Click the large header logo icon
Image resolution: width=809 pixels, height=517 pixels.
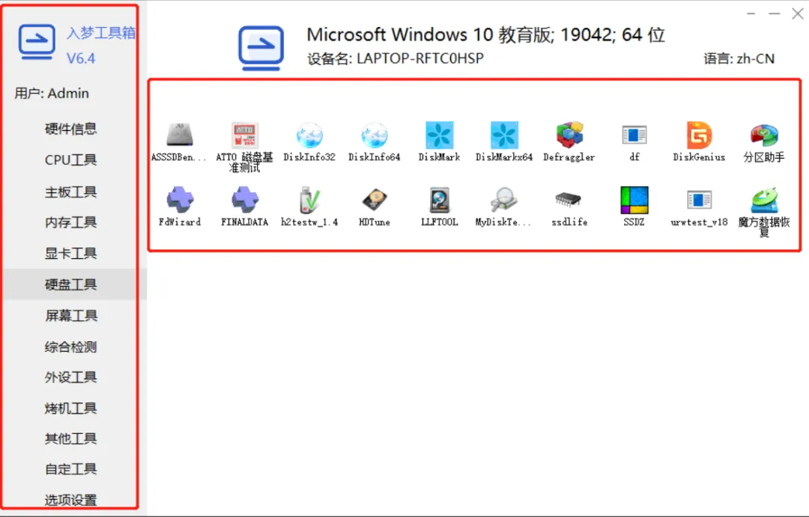click(x=261, y=49)
